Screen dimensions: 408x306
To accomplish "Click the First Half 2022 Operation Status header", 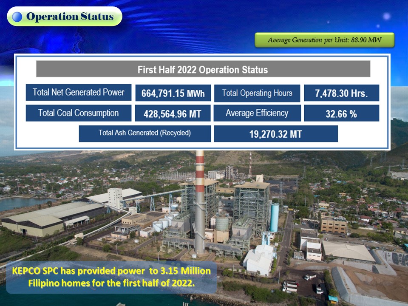I will pos(203,69).
